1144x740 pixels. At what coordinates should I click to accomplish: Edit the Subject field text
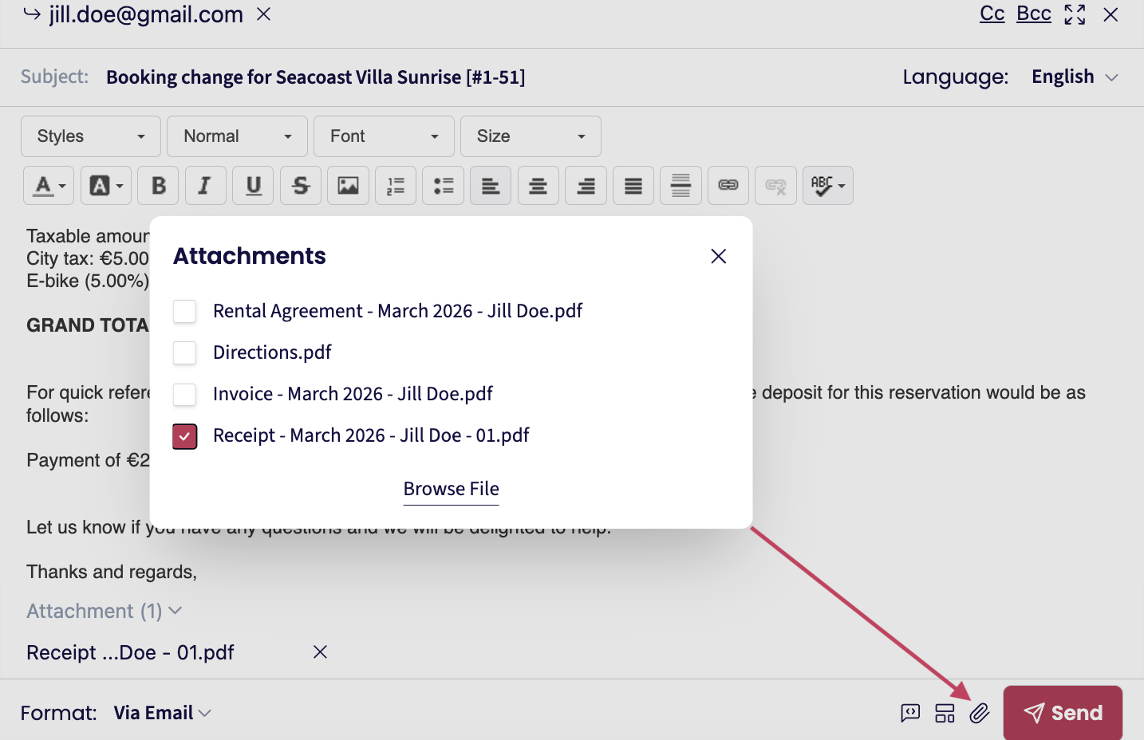point(316,77)
